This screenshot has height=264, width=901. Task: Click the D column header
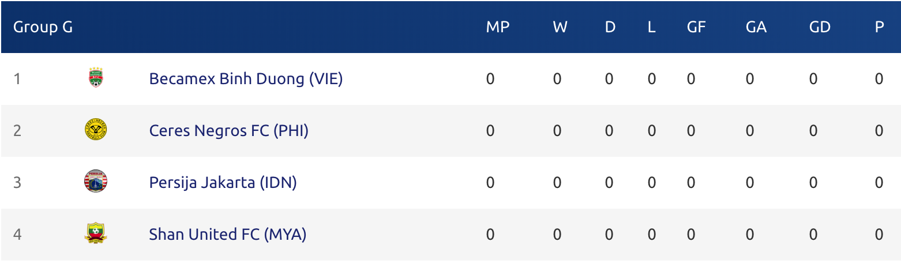coord(610,27)
